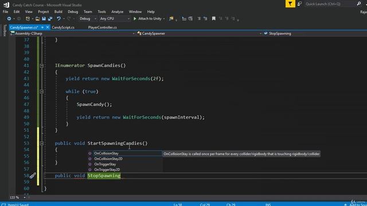Save the current file with Save icon
Screen dimensions: 367x206
[x=44, y=19]
